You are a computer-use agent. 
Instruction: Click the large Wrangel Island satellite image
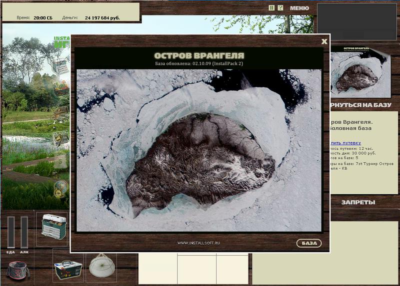click(x=199, y=150)
